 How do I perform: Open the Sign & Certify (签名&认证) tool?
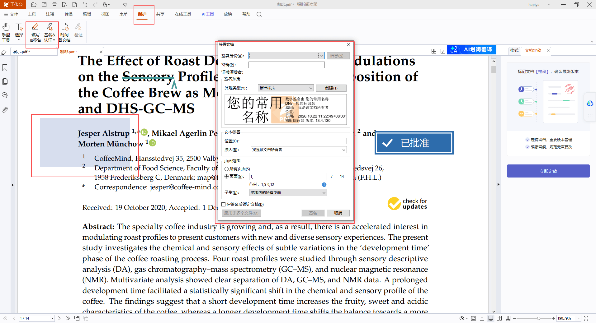[50, 32]
